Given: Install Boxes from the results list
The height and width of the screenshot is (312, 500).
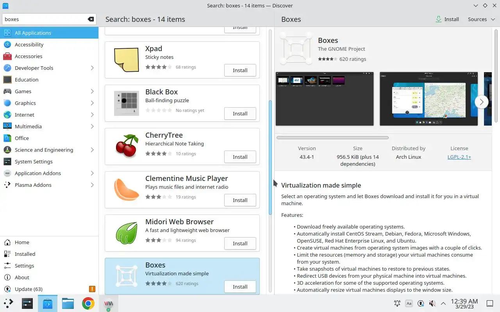Looking at the screenshot, I should tap(240, 287).
